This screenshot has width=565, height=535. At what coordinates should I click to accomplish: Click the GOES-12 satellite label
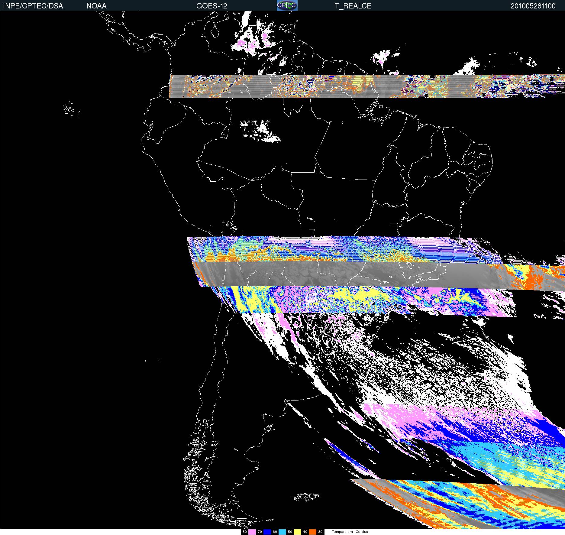[x=211, y=6]
